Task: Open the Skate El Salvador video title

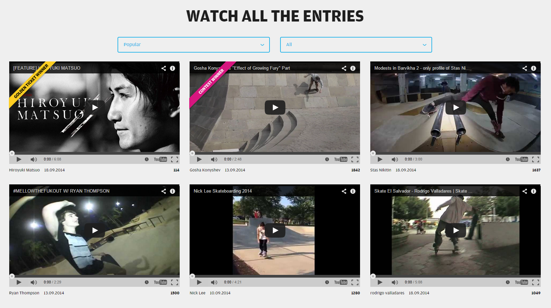Action: pos(423,191)
